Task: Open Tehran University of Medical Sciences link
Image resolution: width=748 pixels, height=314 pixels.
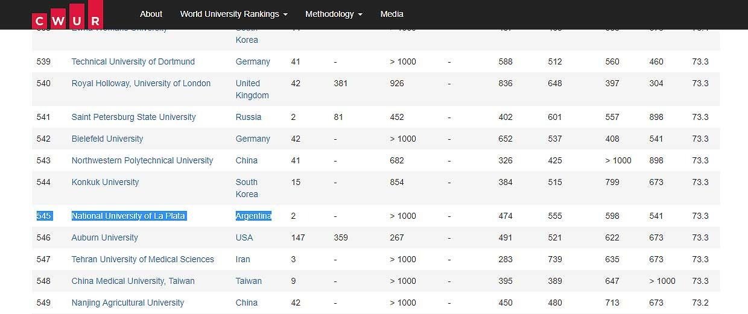Action: [143, 259]
